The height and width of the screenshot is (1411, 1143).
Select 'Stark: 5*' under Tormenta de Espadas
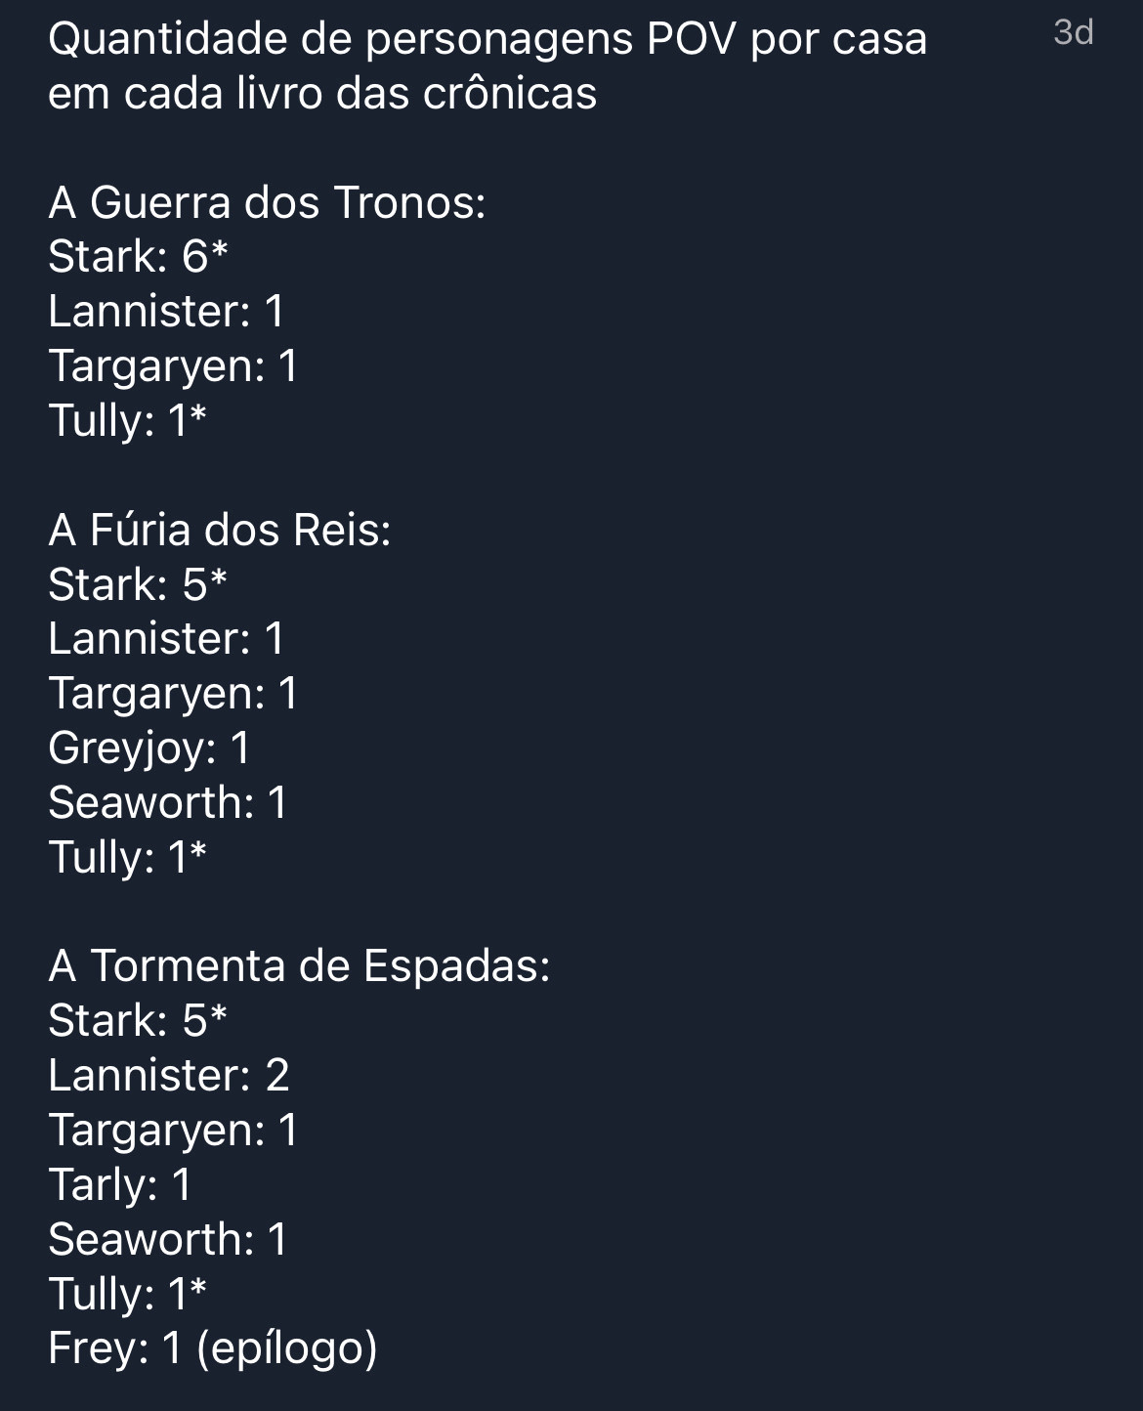(138, 1020)
